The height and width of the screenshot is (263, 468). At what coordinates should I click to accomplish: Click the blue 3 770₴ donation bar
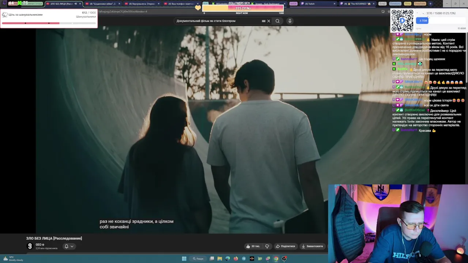coord(423,20)
